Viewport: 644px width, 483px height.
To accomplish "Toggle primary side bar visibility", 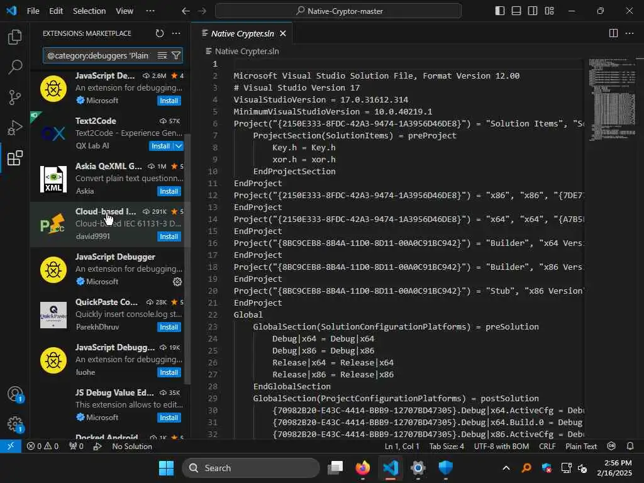I will pyautogui.click(x=500, y=11).
